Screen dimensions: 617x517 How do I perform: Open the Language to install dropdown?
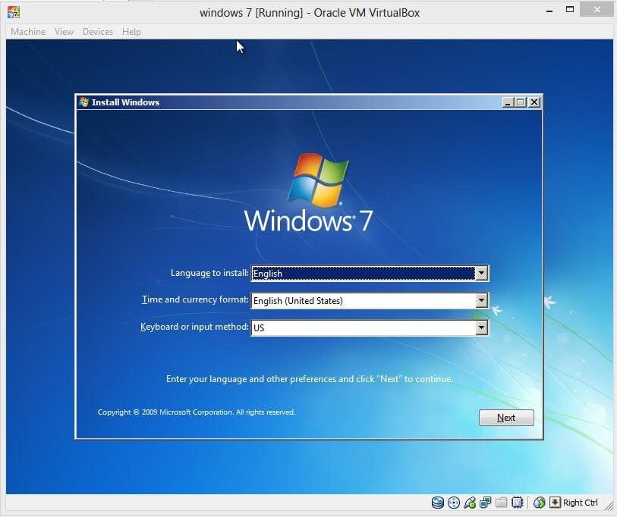(483, 273)
